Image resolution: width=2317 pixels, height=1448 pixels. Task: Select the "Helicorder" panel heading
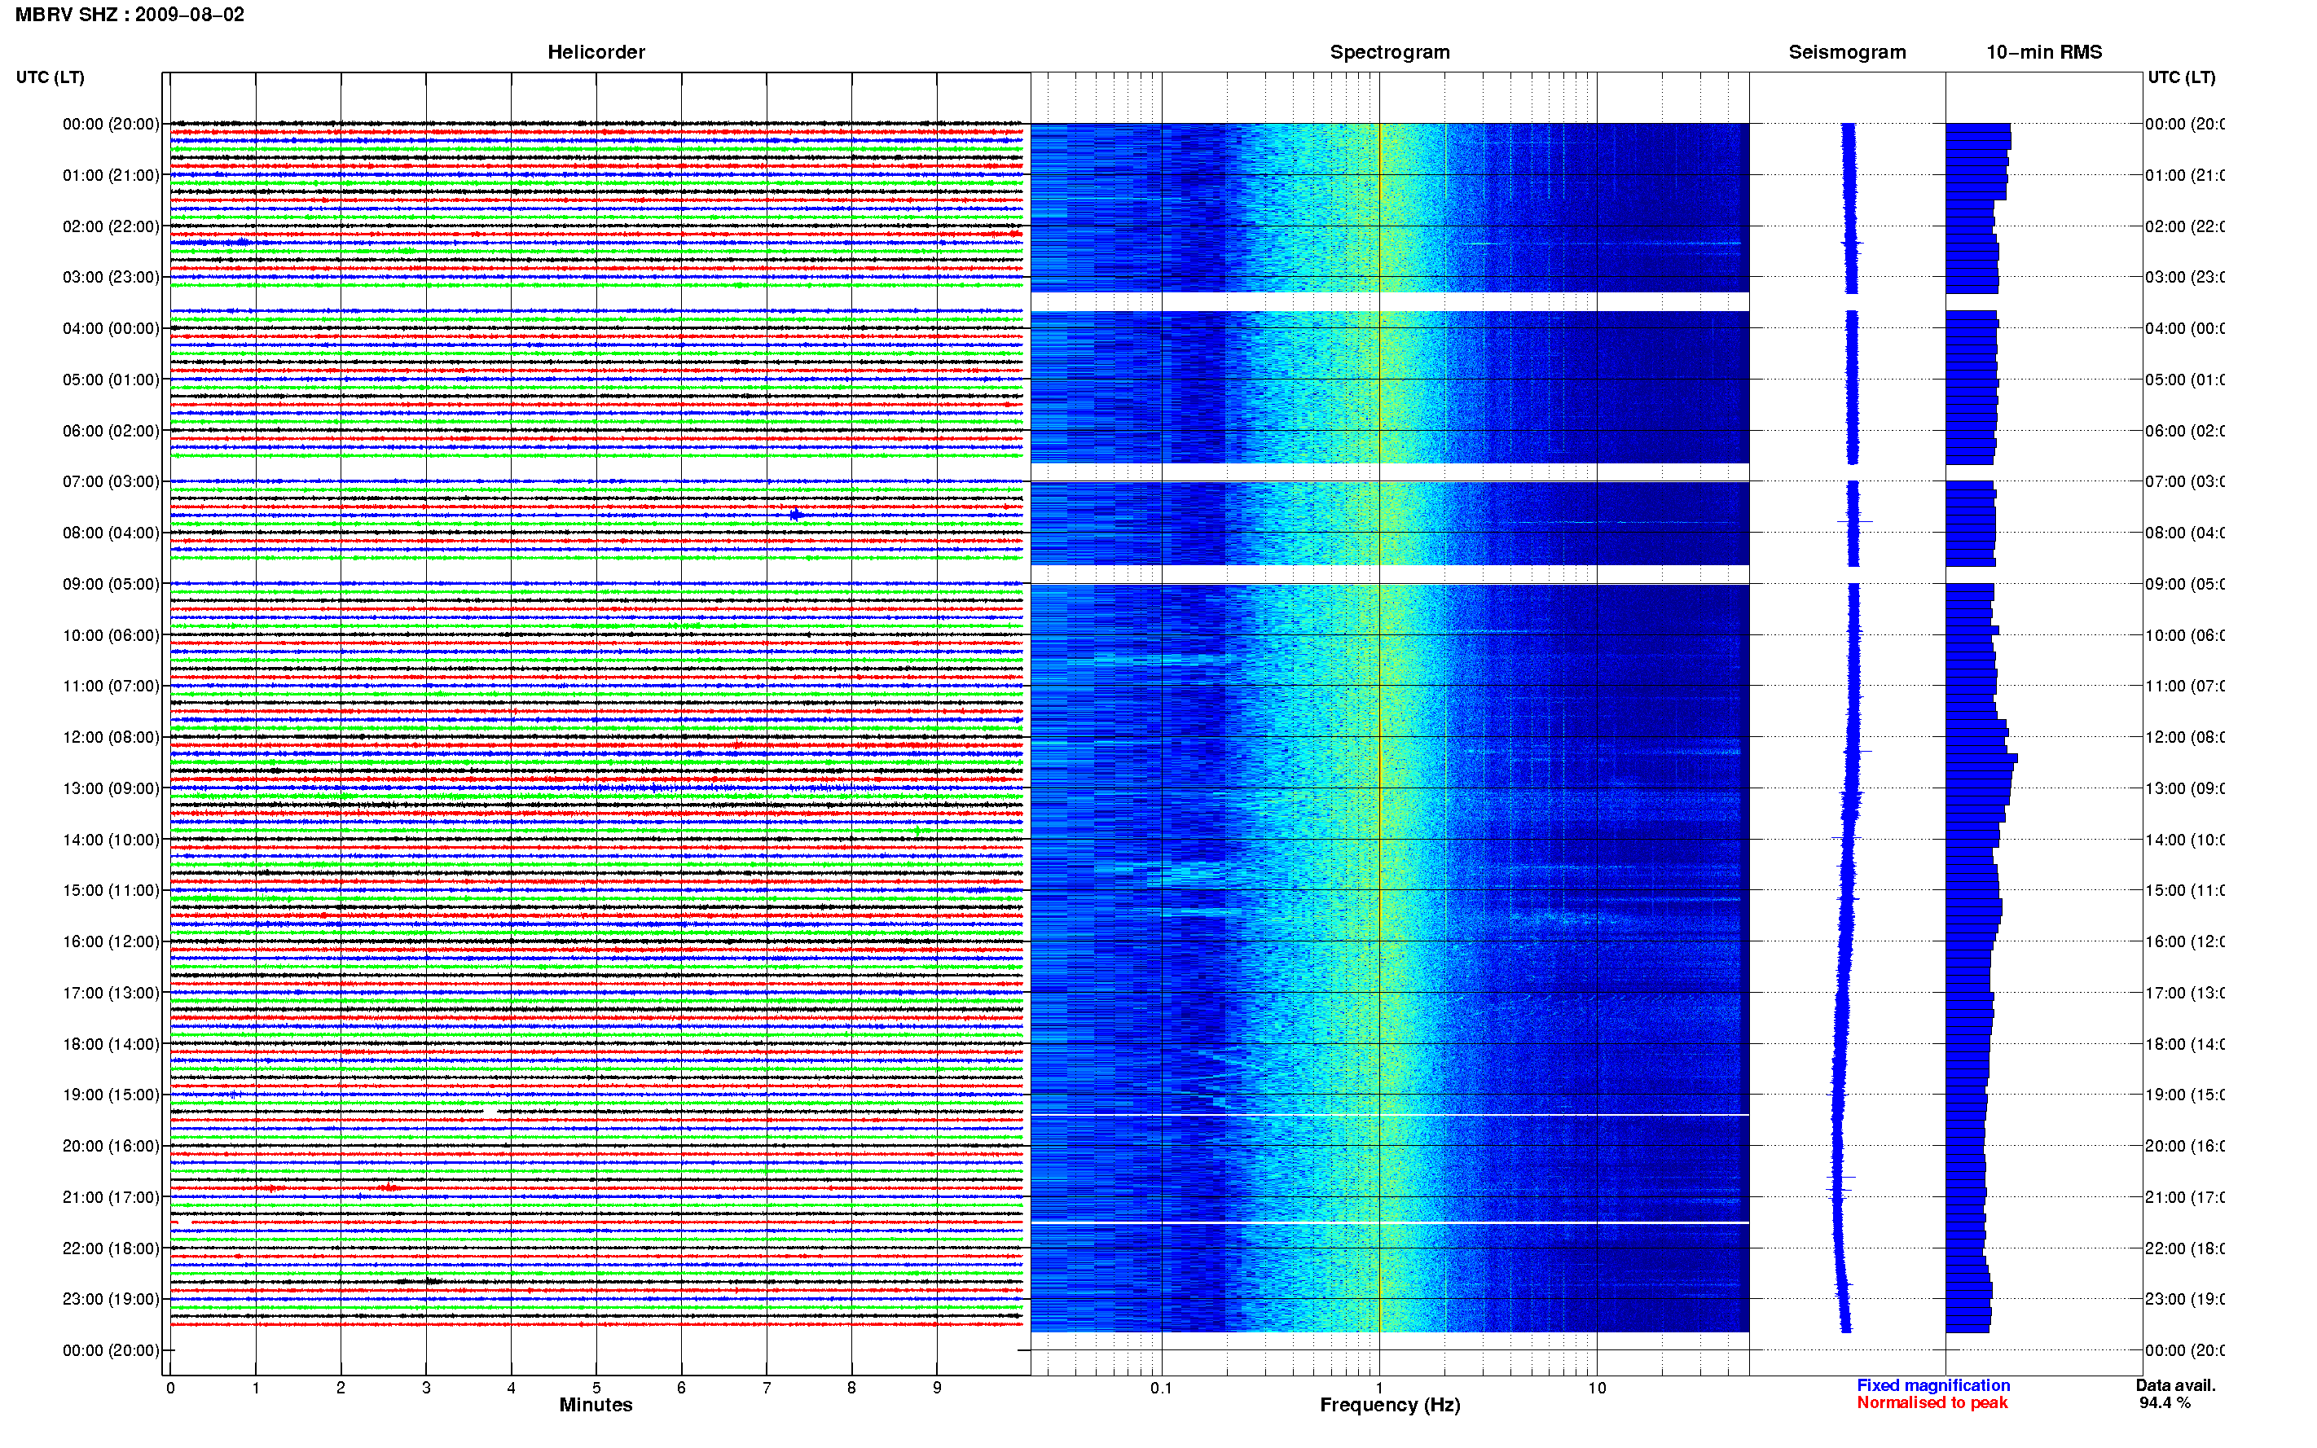[596, 52]
